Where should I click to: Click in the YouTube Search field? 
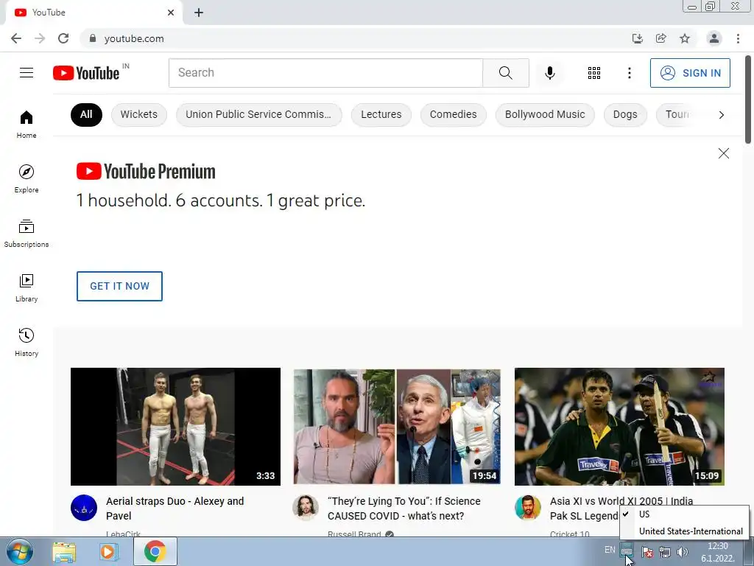click(x=325, y=73)
